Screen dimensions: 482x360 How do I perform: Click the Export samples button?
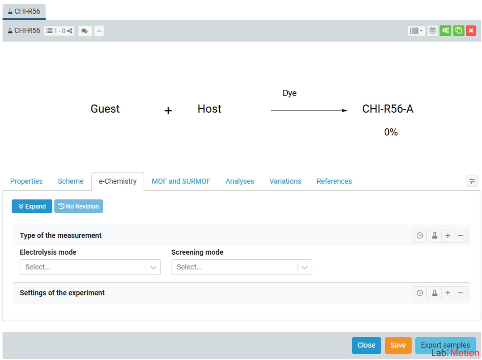click(445, 345)
